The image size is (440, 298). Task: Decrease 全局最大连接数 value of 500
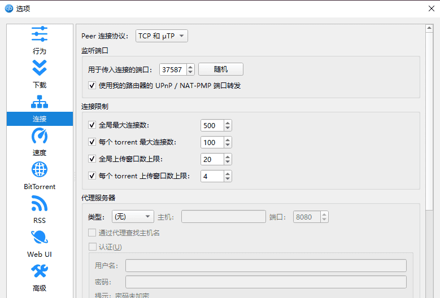[228, 128]
